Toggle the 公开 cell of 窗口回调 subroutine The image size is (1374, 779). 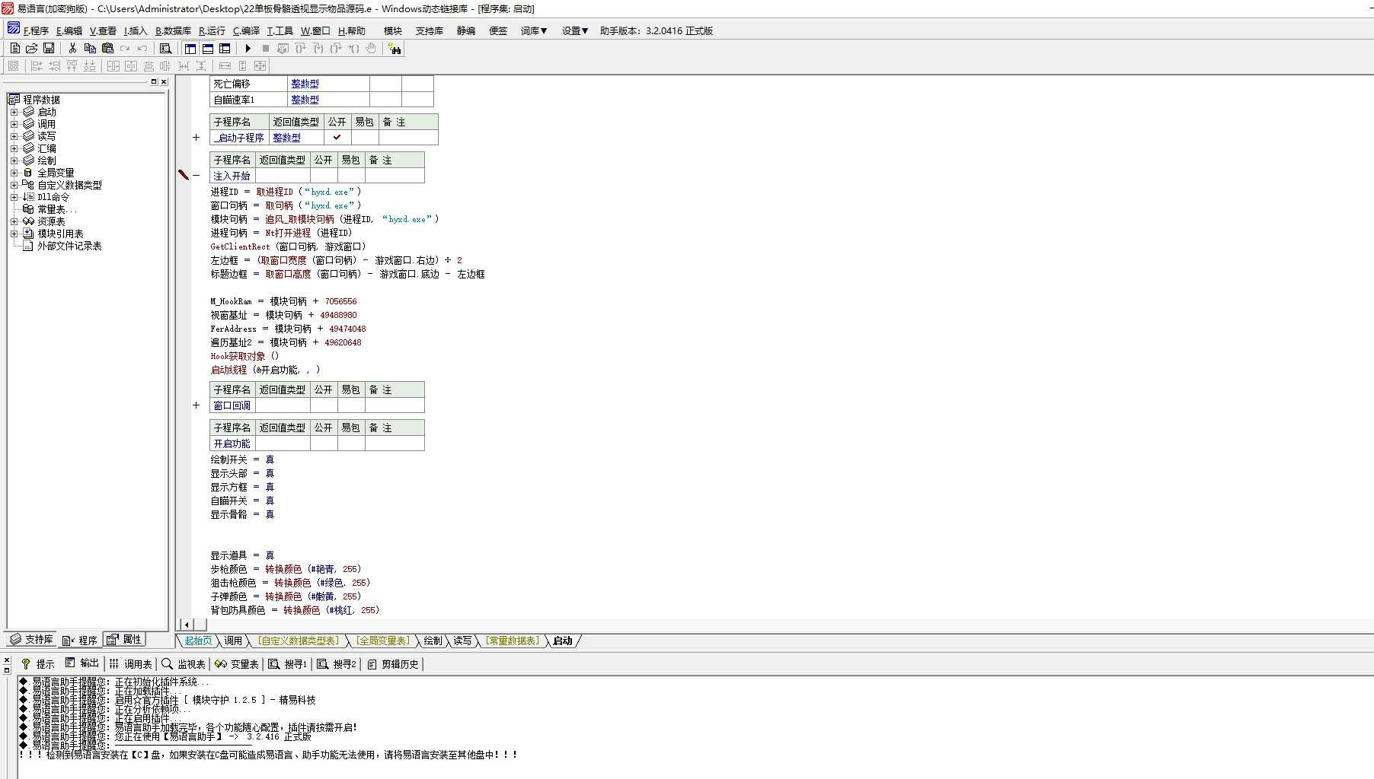pyautogui.click(x=324, y=405)
